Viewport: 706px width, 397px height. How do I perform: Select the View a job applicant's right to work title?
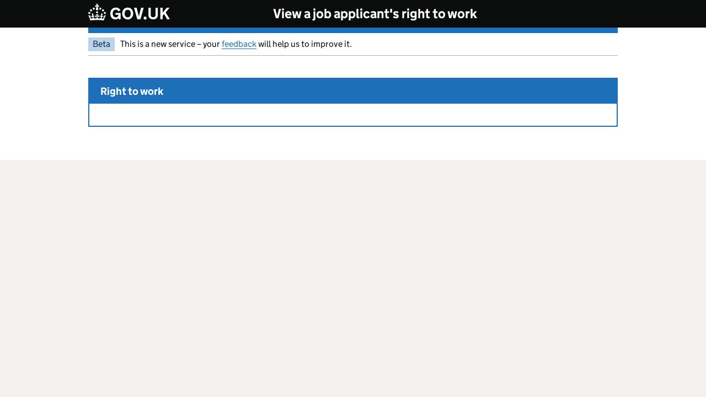pos(375,14)
